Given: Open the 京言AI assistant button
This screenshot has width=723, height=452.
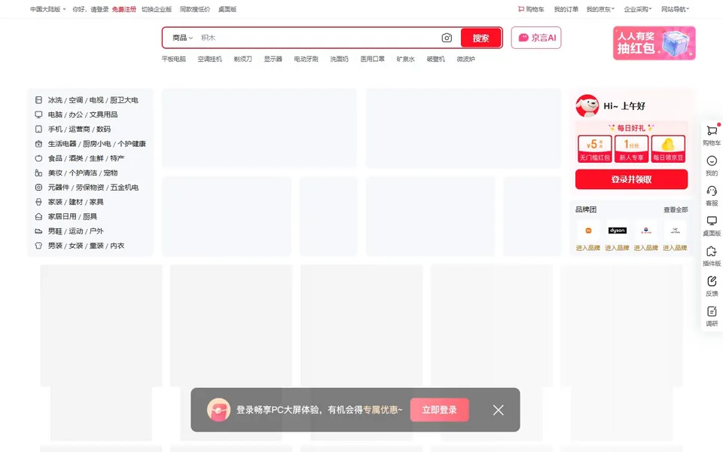Looking at the screenshot, I should (536, 38).
